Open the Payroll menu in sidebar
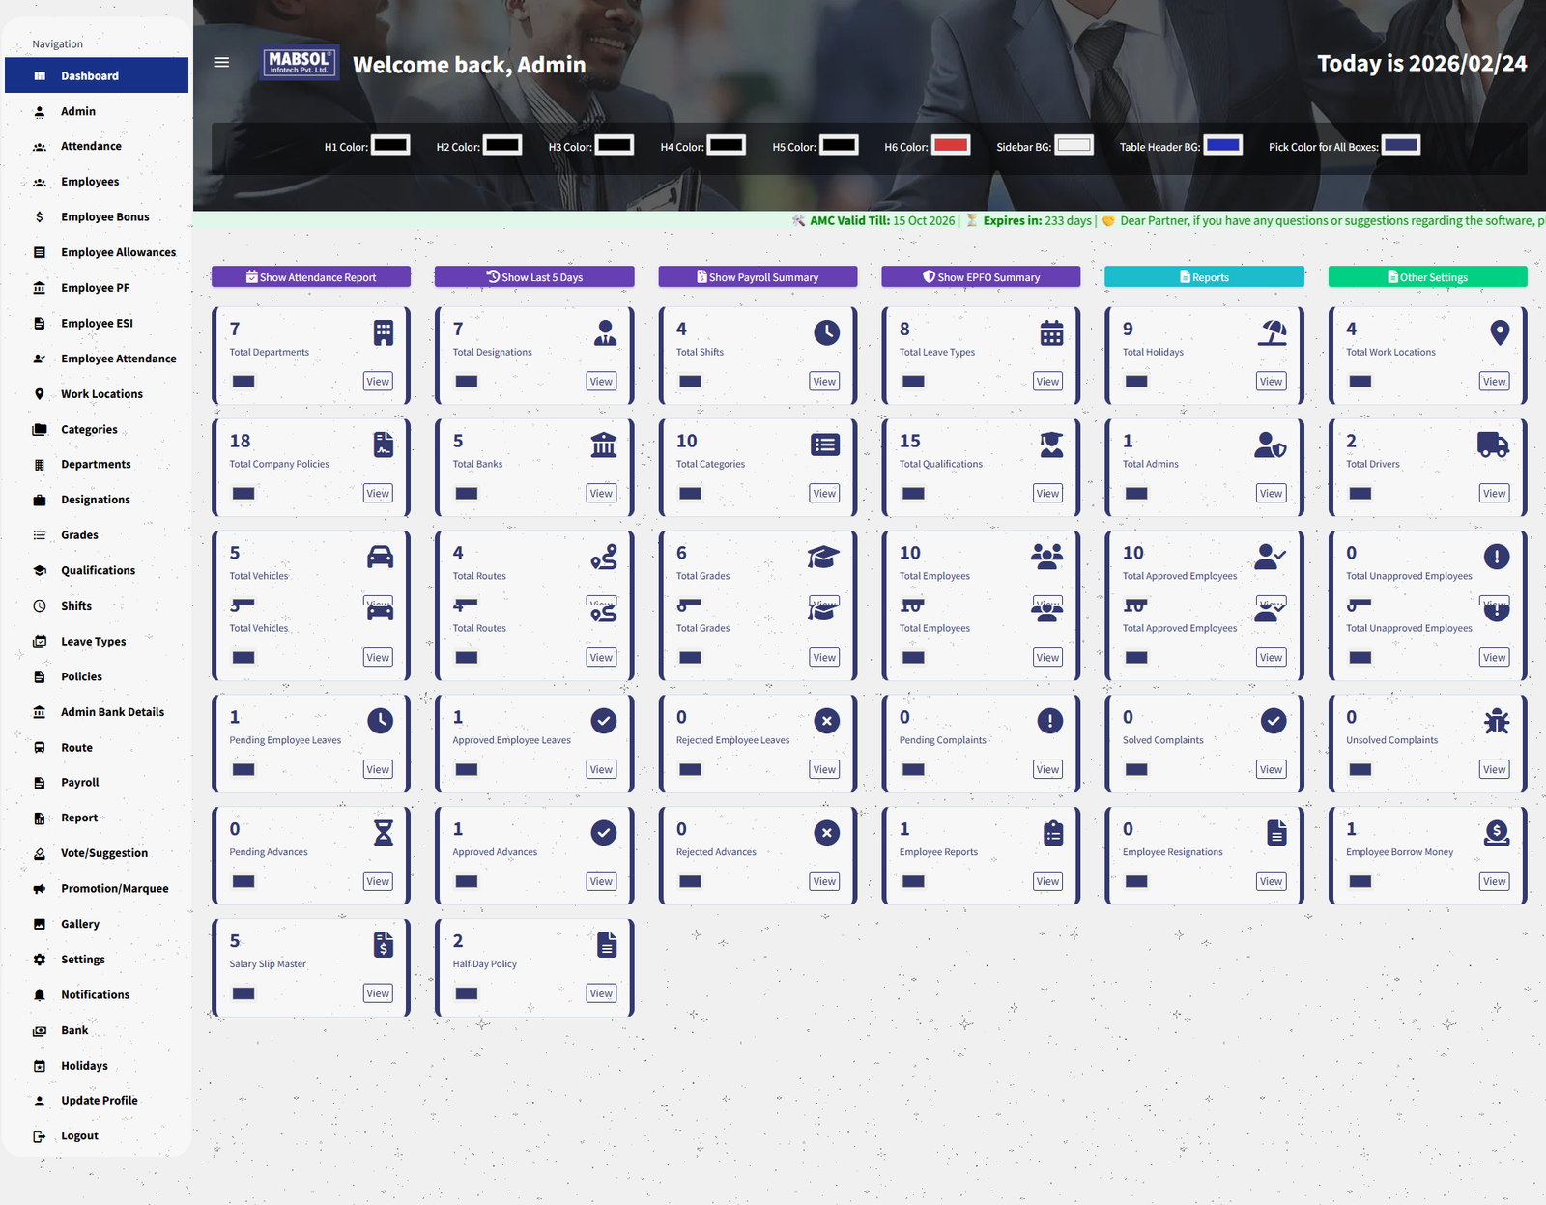Viewport: 1546px width, 1205px height. click(x=79, y=782)
